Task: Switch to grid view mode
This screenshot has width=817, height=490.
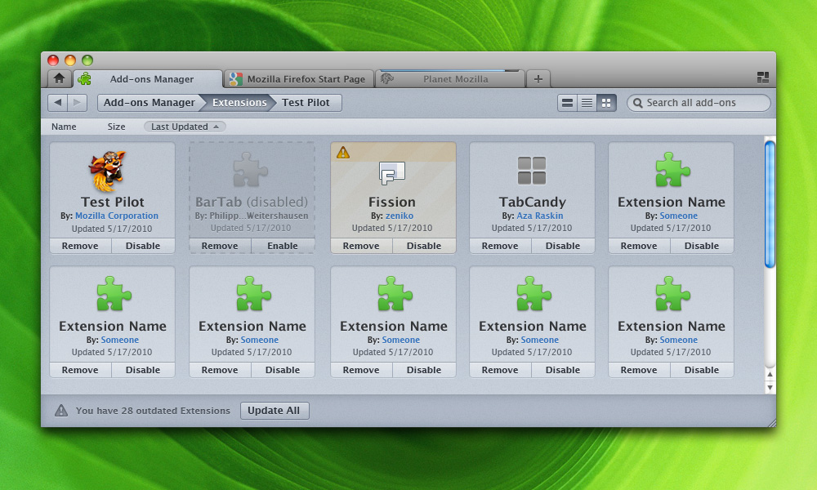Action: point(606,103)
